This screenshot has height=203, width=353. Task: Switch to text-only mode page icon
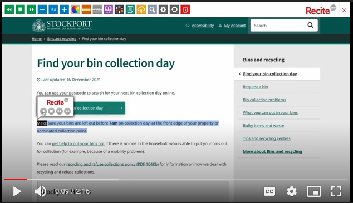[130, 9]
